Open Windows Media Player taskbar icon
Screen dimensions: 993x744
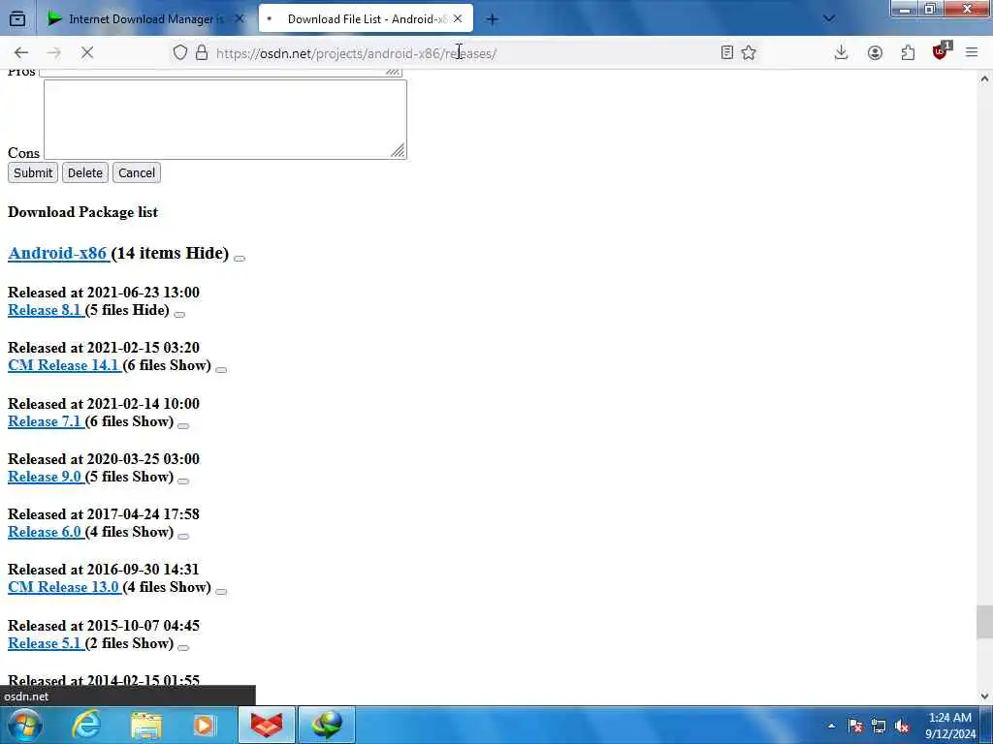click(205, 725)
